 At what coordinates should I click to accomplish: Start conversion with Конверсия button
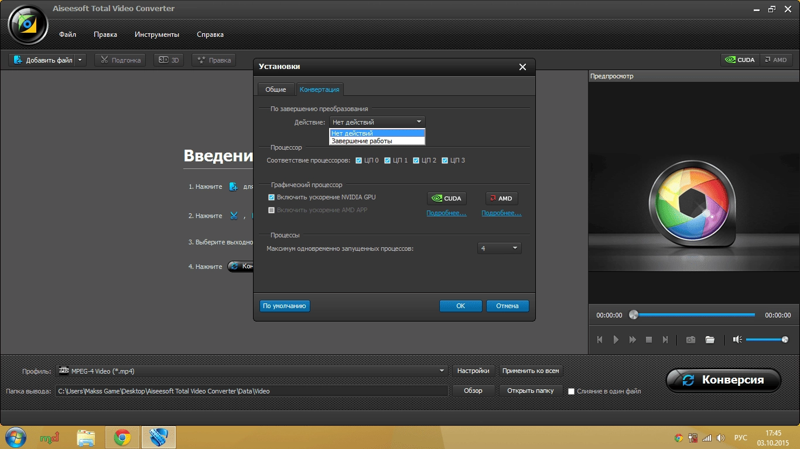[724, 380]
